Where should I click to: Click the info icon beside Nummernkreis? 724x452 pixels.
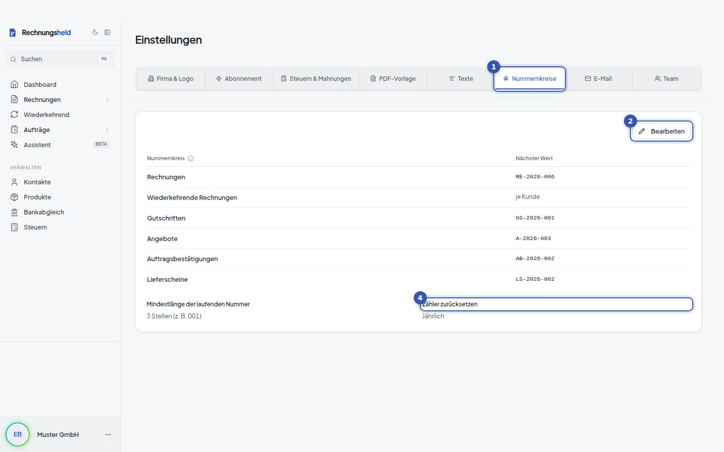click(191, 158)
